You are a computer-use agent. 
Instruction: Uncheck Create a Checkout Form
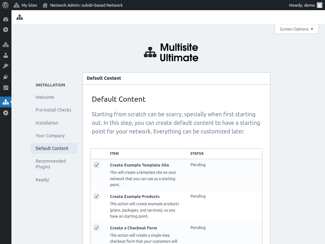(96, 228)
